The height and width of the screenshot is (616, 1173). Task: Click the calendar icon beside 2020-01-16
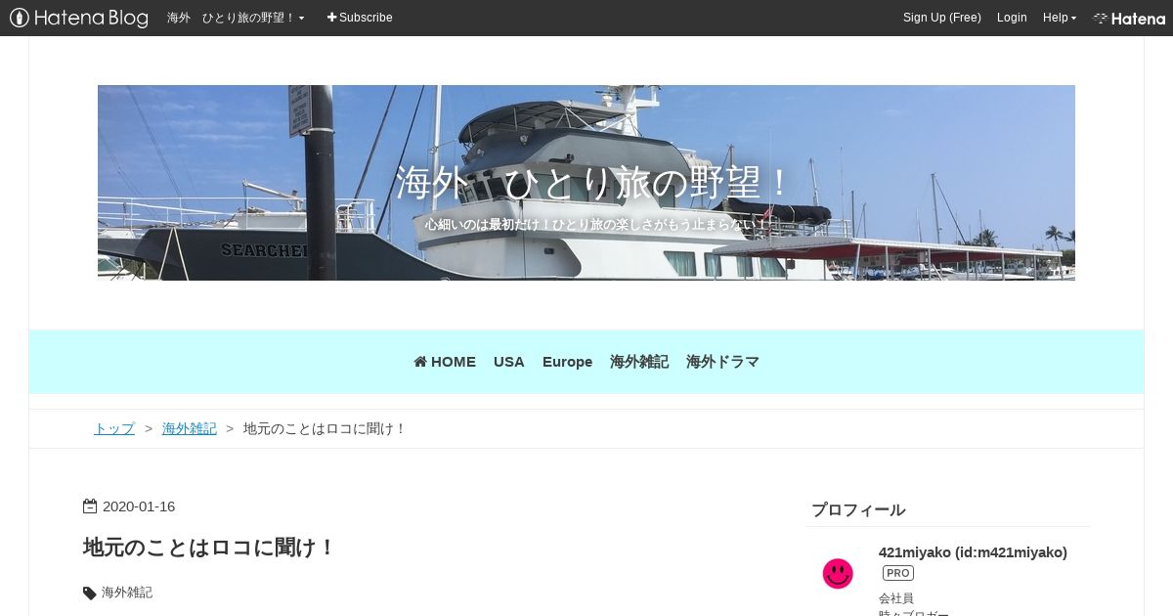tap(90, 506)
